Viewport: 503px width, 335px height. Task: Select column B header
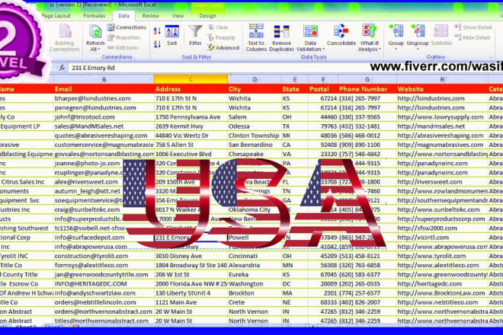pos(104,79)
